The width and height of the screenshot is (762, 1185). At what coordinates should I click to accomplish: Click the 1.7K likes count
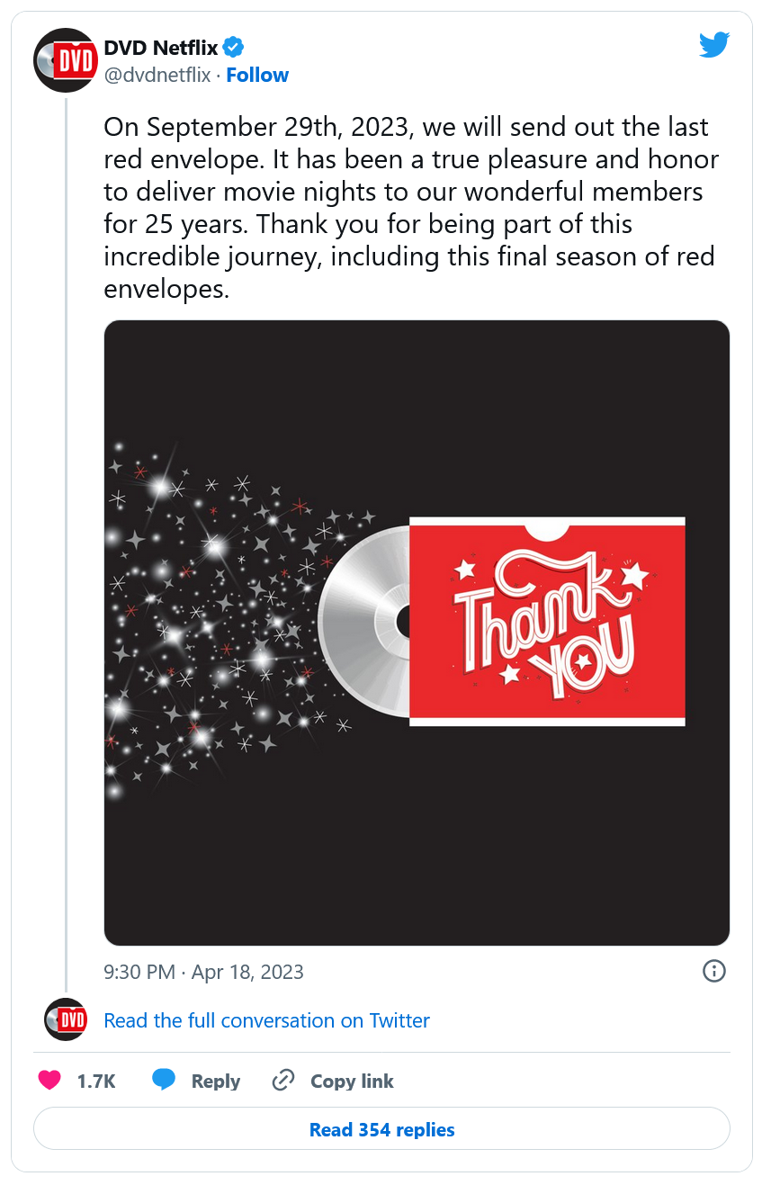click(x=96, y=1082)
